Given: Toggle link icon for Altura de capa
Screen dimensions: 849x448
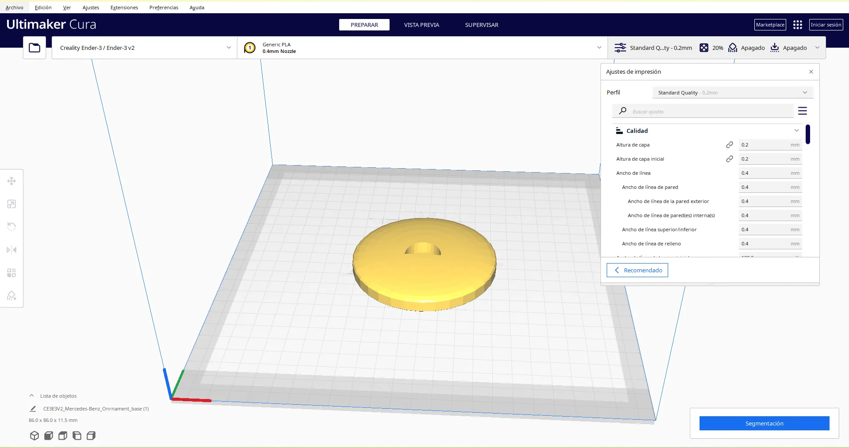Looking at the screenshot, I should (729, 145).
